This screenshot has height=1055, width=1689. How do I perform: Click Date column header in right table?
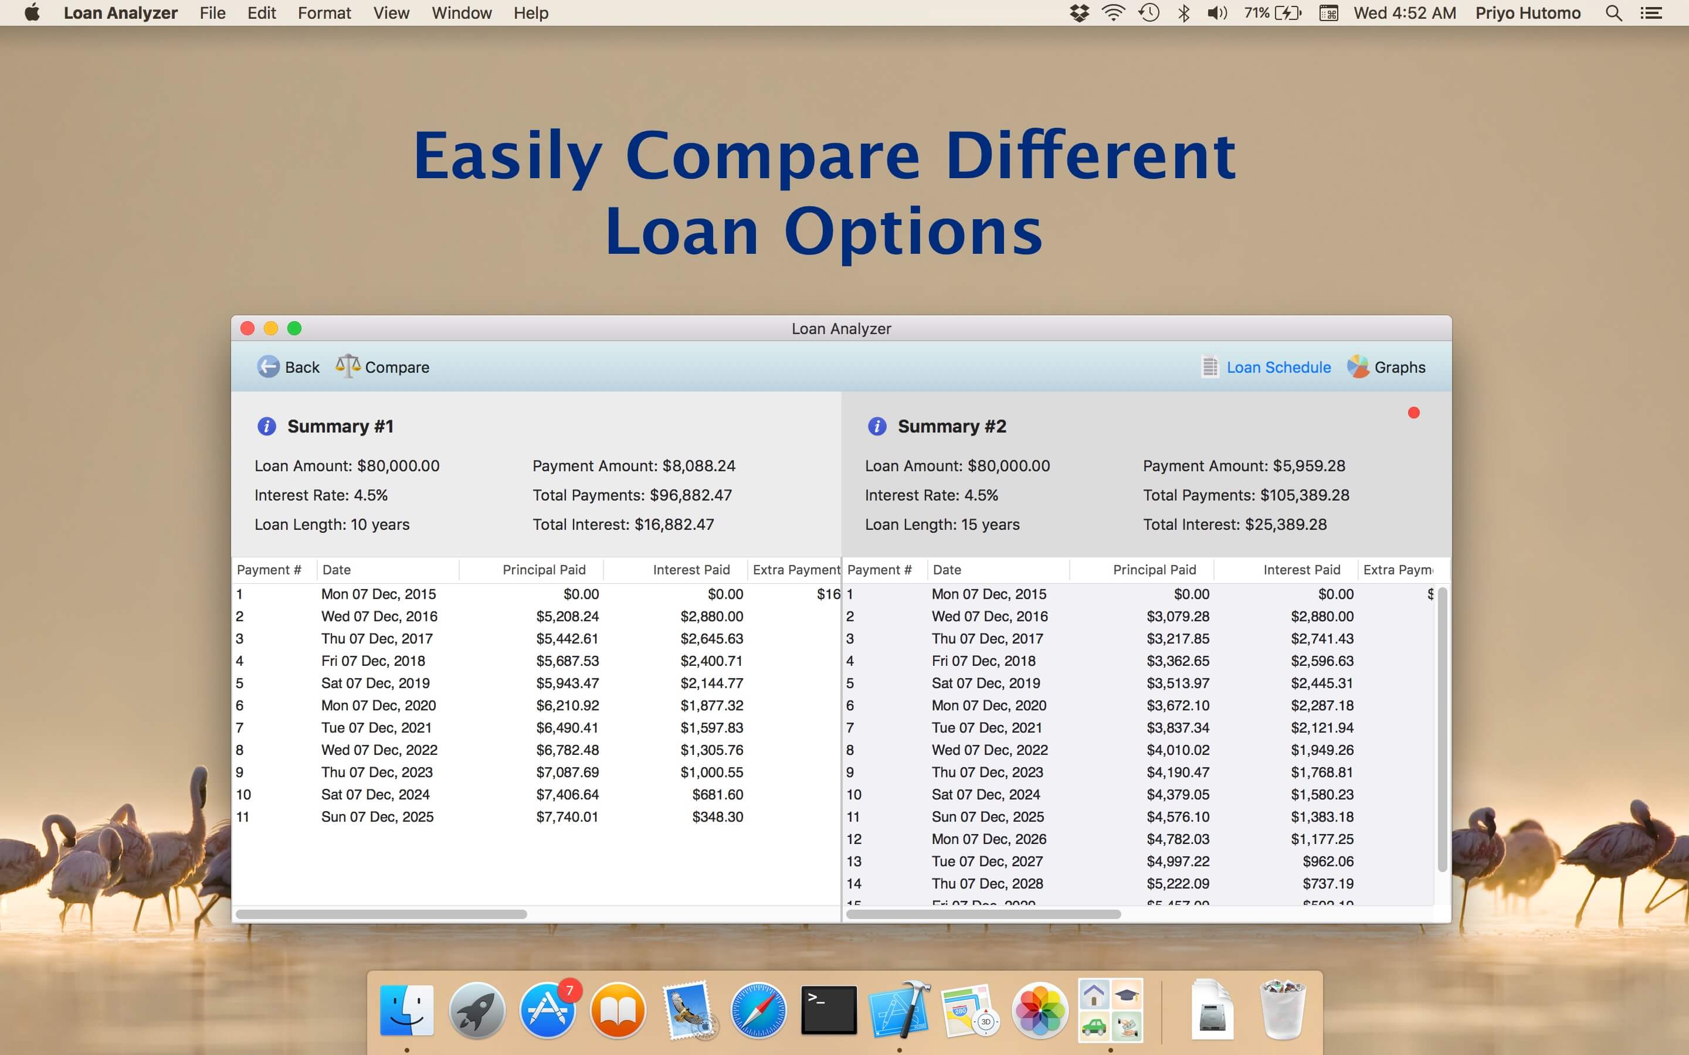click(x=947, y=570)
